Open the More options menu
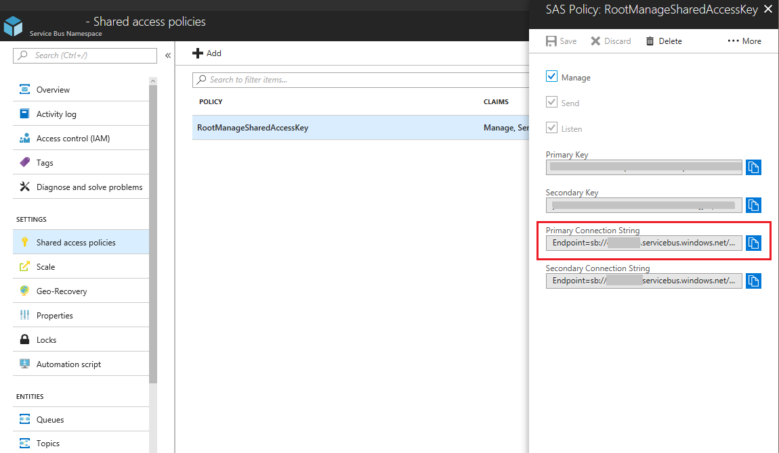 click(x=744, y=41)
